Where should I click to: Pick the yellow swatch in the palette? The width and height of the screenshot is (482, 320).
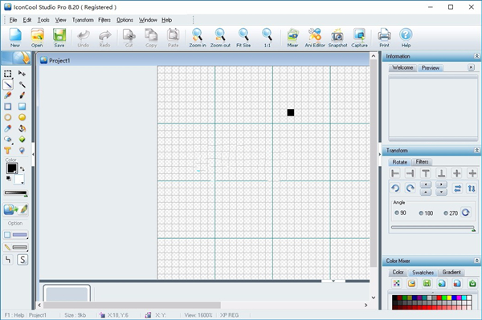pos(449,298)
